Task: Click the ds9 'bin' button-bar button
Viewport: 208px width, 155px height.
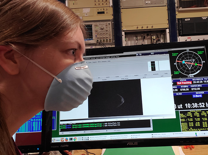Action: pos(99,78)
